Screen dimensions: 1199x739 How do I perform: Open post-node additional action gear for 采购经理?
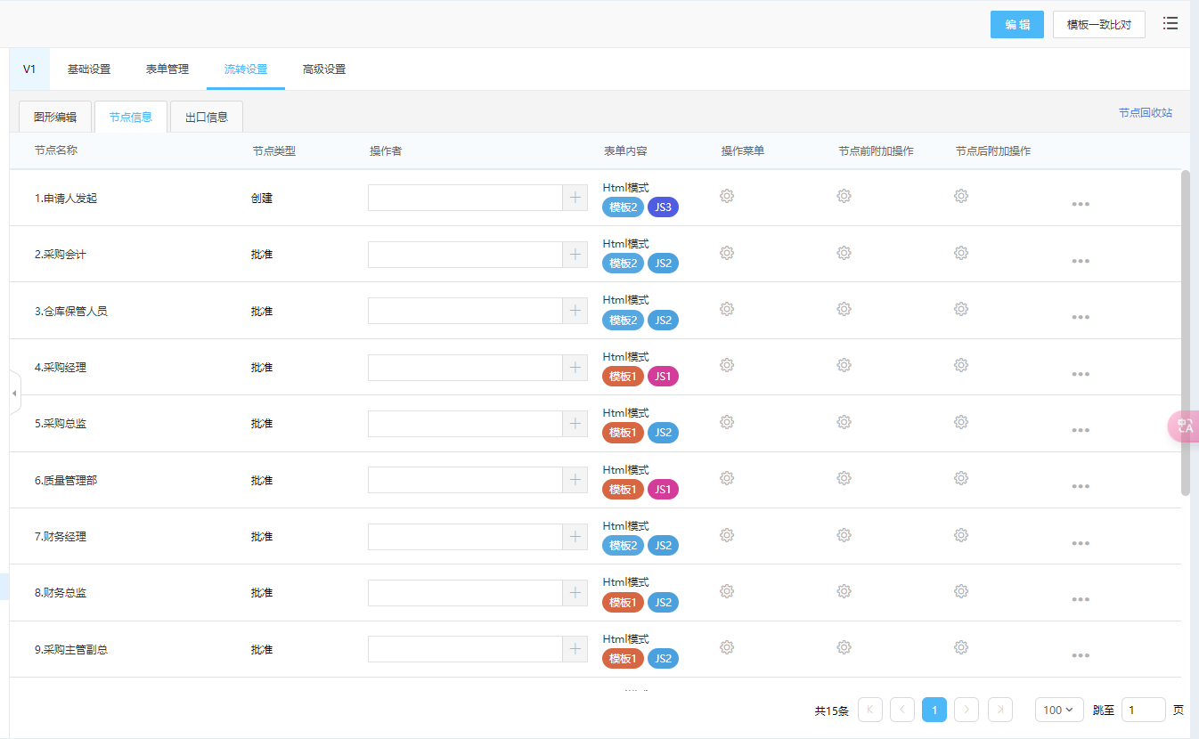pos(961,365)
